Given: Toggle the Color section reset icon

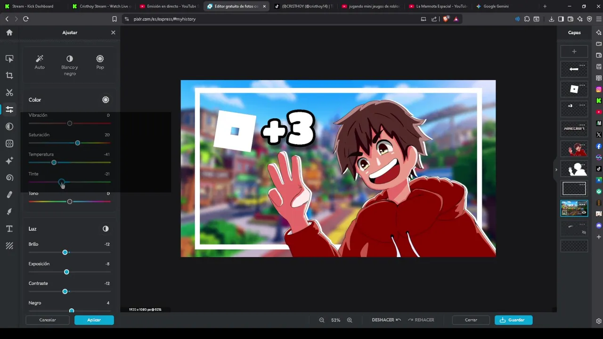Looking at the screenshot, I should click(106, 100).
